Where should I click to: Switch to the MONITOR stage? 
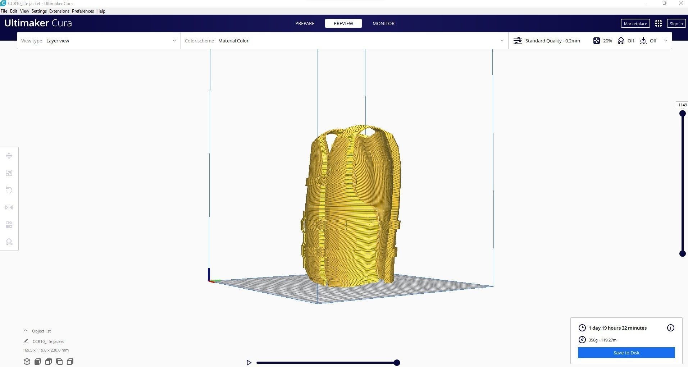(x=383, y=23)
